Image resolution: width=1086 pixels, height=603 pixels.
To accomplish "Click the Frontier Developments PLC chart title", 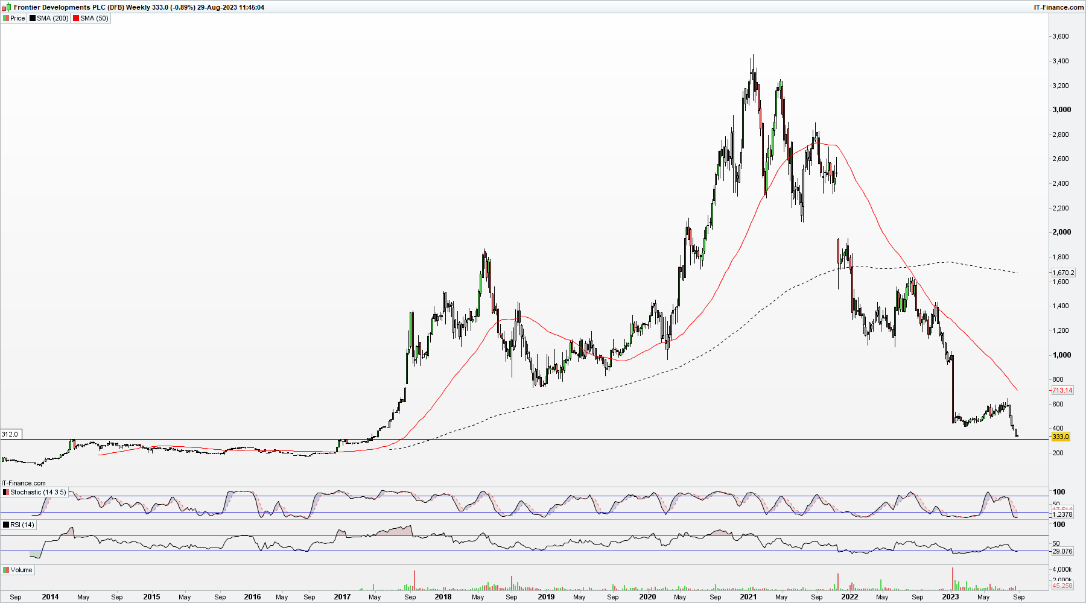I will coord(139,7).
